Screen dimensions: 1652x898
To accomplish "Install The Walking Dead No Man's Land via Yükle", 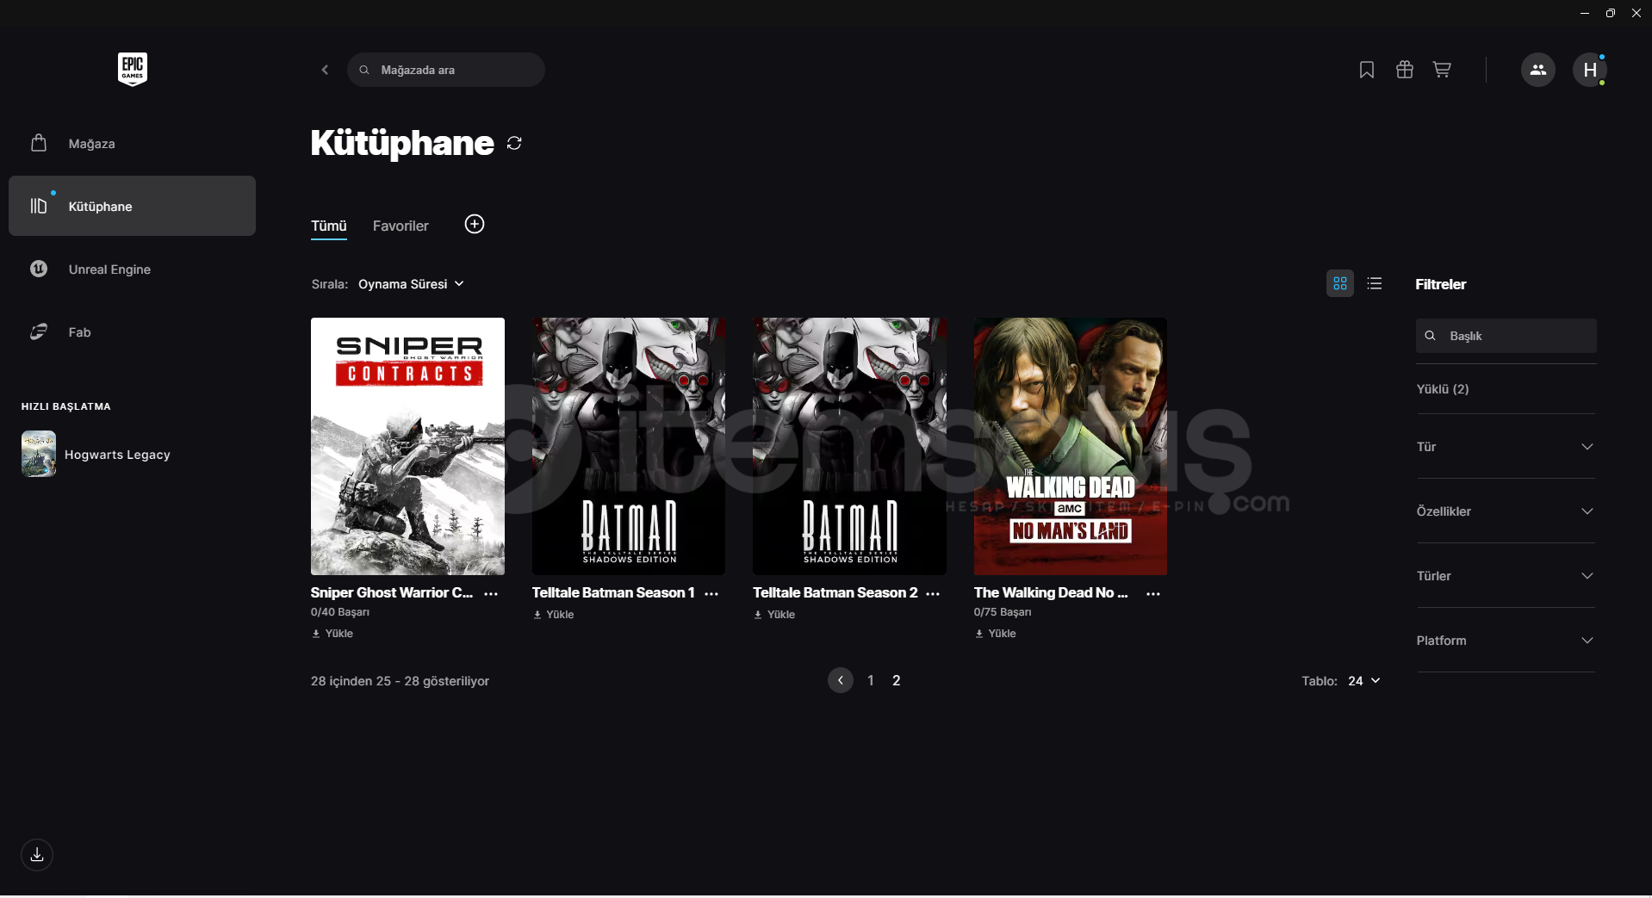I will coord(995,634).
